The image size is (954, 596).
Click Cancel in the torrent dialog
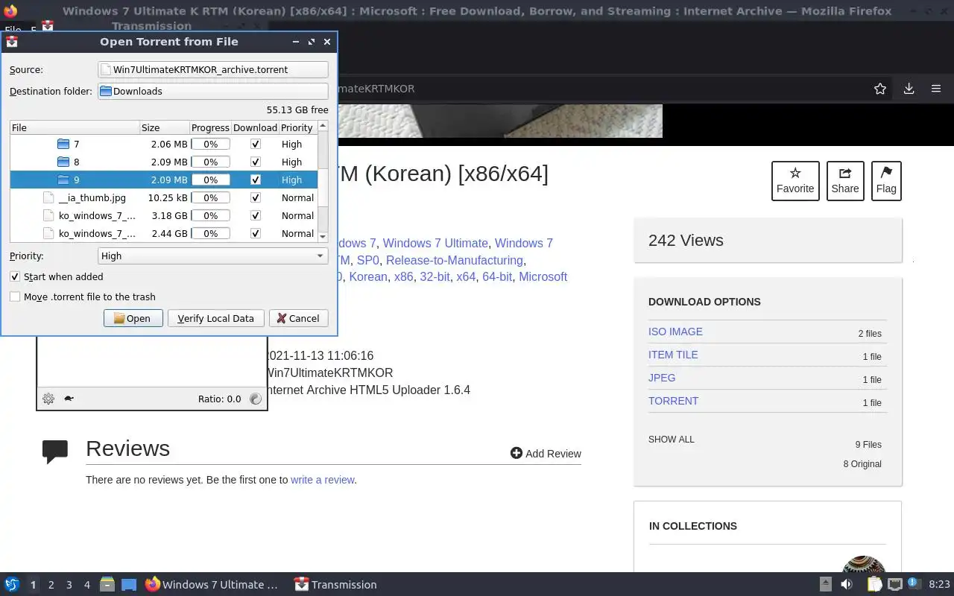[298, 318]
